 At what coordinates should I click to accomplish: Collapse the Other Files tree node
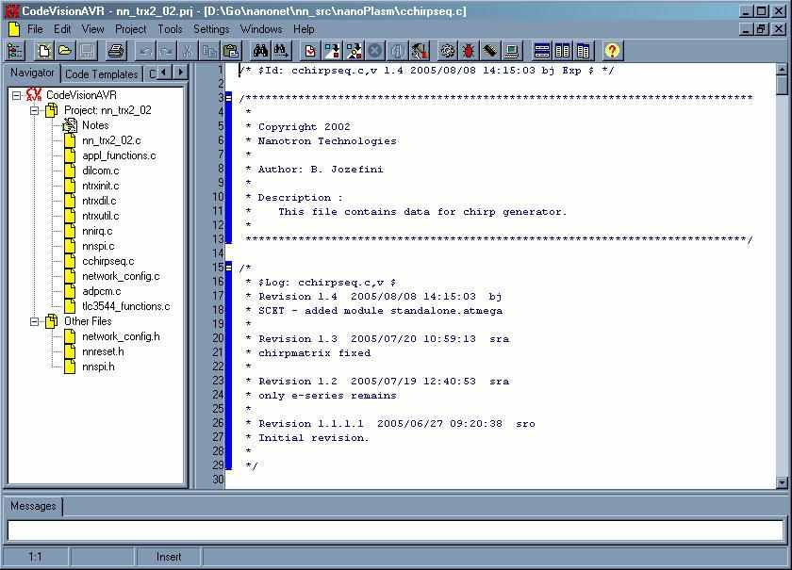[x=34, y=321]
